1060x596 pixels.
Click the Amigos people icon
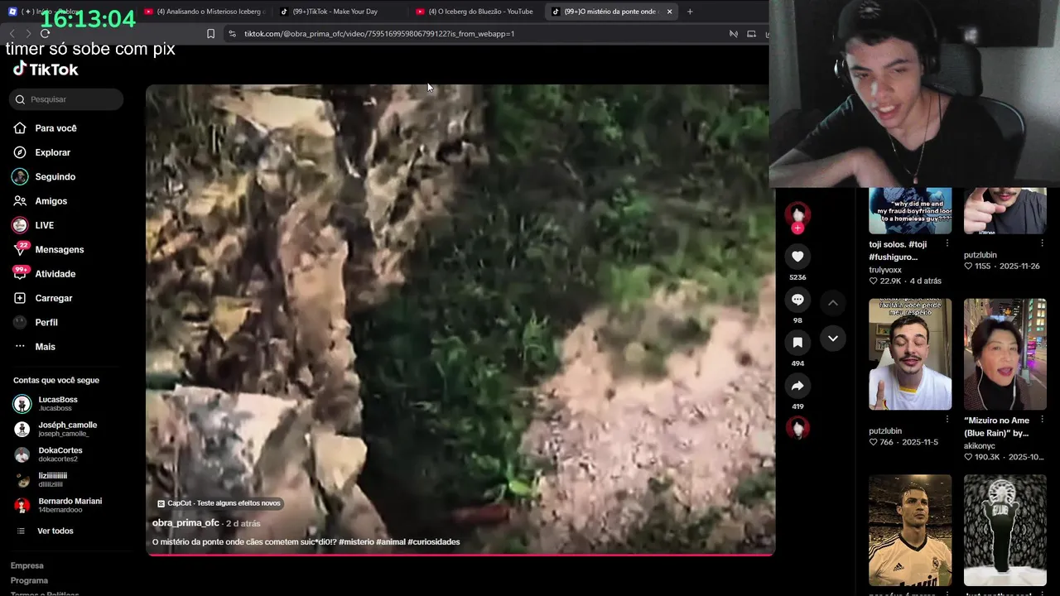(20, 201)
